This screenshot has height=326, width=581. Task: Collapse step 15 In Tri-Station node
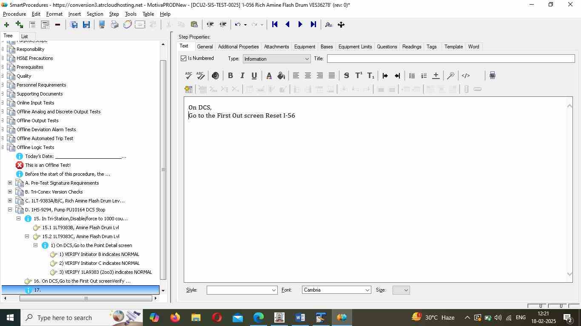pos(19,219)
